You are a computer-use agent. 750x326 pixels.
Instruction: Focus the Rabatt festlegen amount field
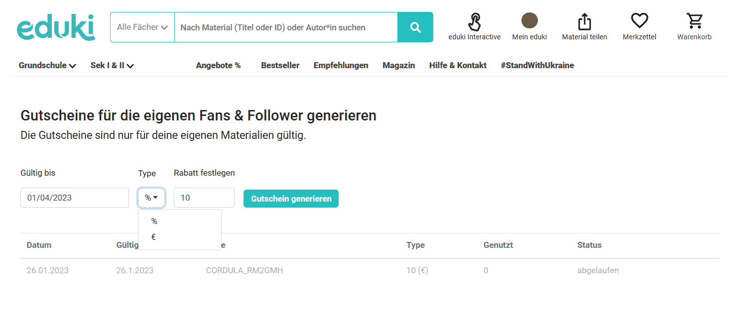click(x=204, y=198)
